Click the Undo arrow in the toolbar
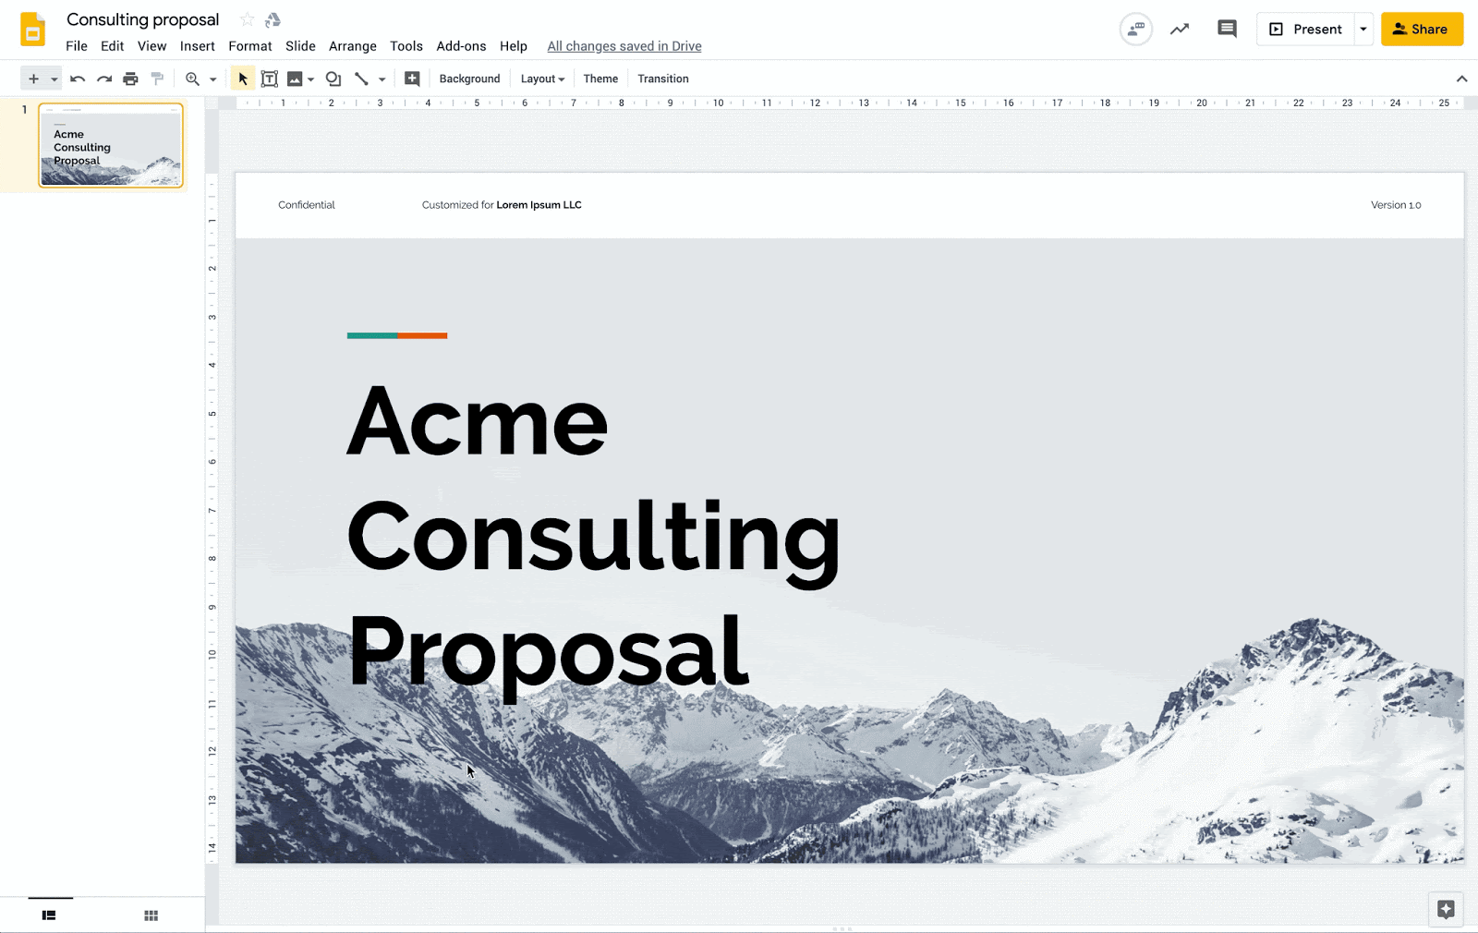This screenshot has width=1478, height=933. (78, 79)
